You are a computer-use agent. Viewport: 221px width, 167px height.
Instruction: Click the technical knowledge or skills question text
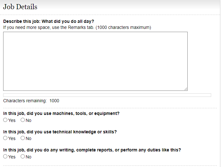(x=60, y=132)
